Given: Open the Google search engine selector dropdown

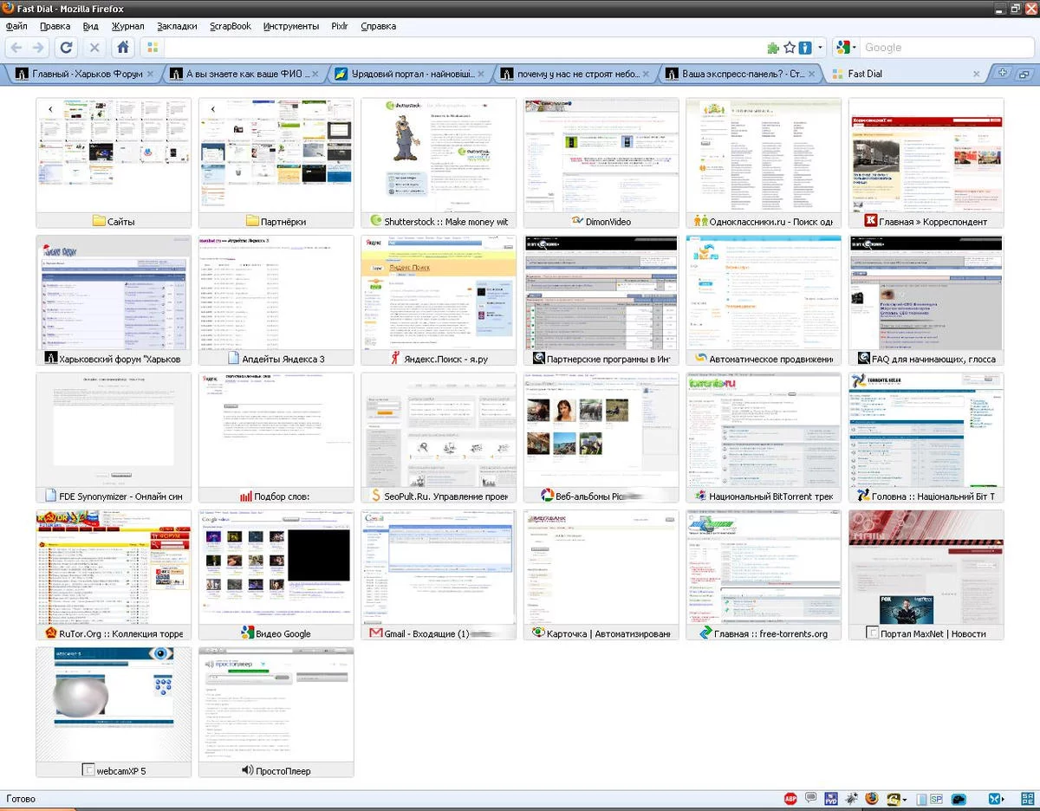Looking at the screenshot, I should (846, 48).
